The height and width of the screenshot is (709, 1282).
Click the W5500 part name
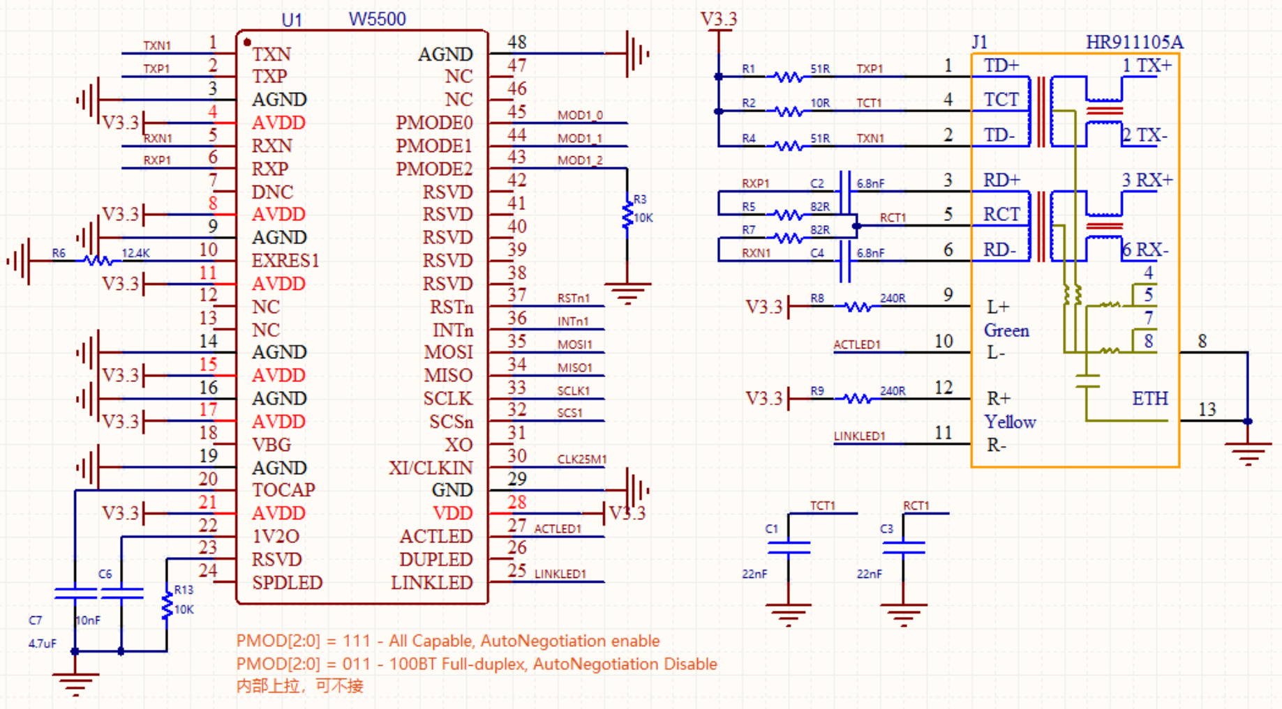coord(377,19)
